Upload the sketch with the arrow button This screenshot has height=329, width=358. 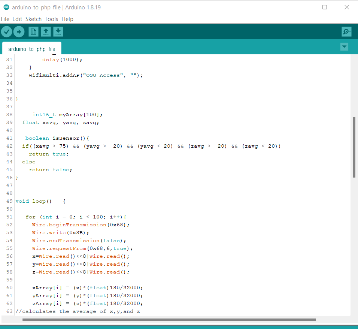tap(19, 32)
